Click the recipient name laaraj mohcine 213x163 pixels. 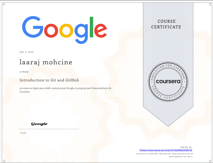coord(46,62)
